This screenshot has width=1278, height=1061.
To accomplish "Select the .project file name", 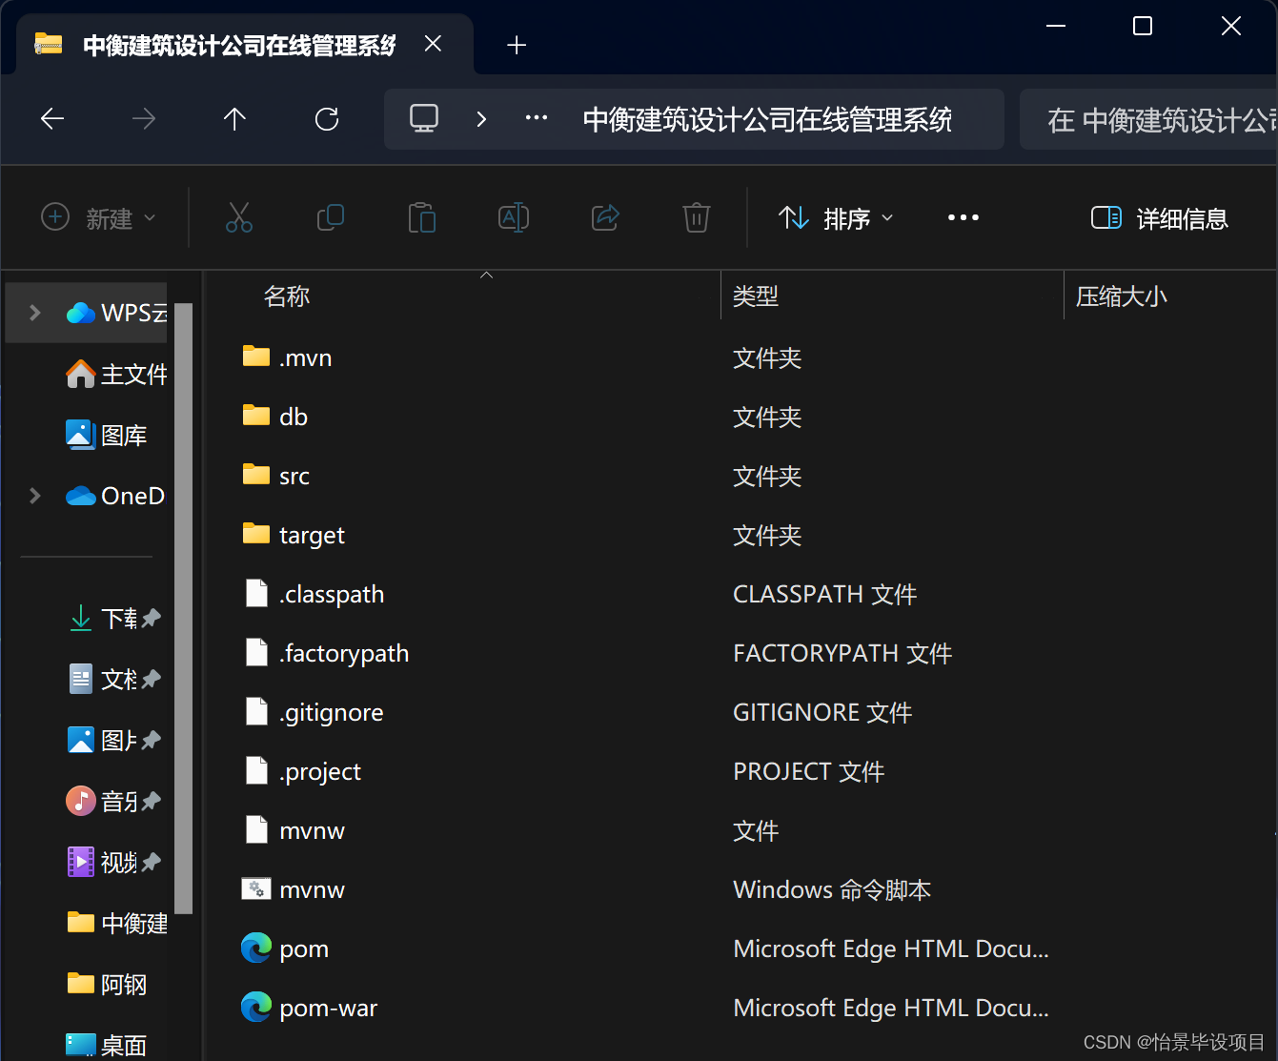I will pos(320,771).
